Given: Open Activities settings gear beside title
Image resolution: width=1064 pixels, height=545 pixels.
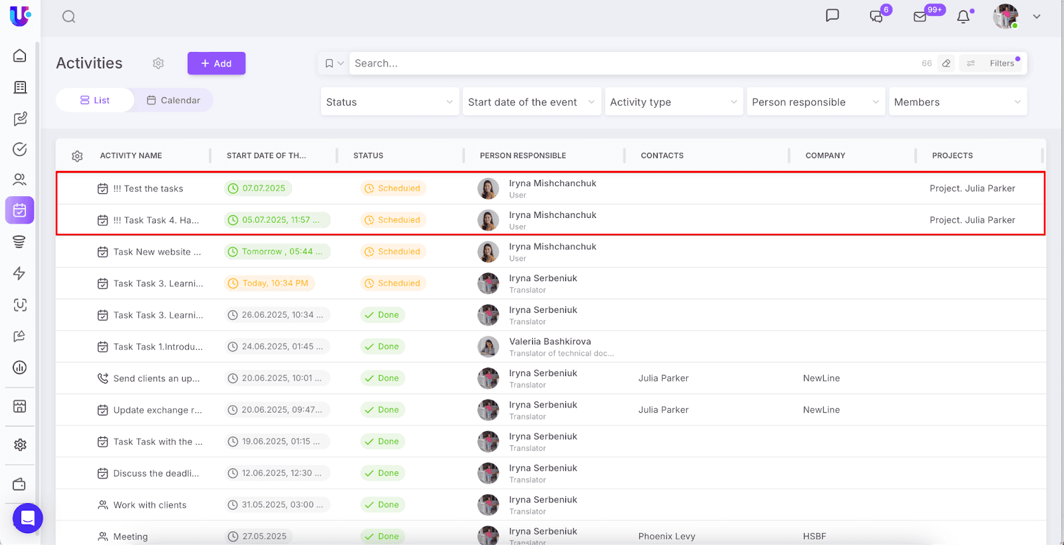Looking at the screenshot, I should pyautogui.click(x=158, y=63).
